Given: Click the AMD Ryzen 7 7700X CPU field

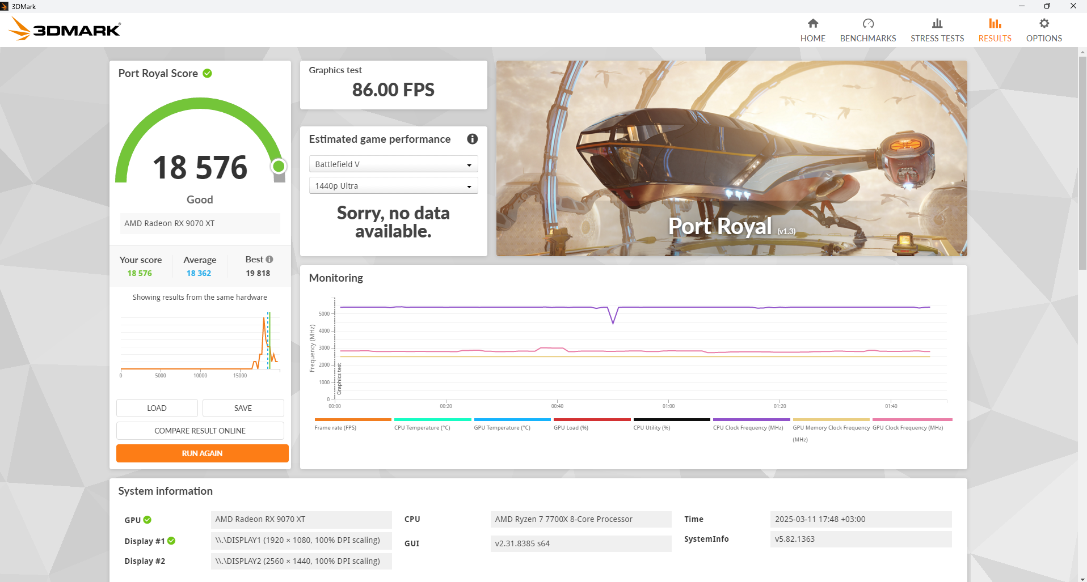Looking at the screenshot, I should 581,519.
